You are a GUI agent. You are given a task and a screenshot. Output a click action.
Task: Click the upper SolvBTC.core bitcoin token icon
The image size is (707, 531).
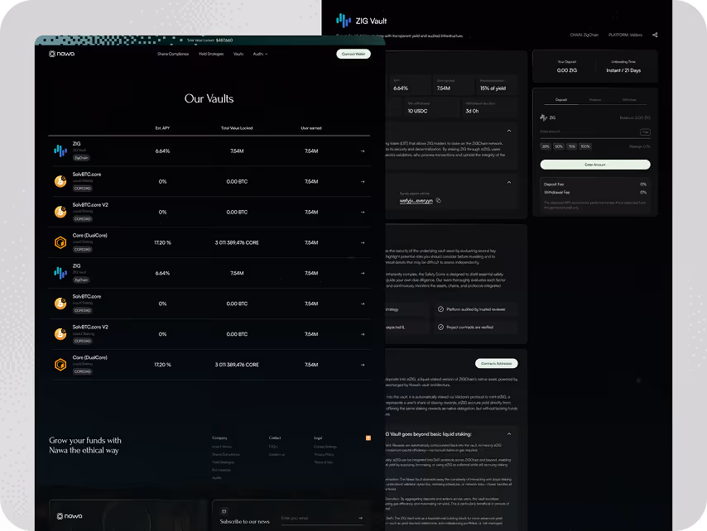[x=60, y=181]
